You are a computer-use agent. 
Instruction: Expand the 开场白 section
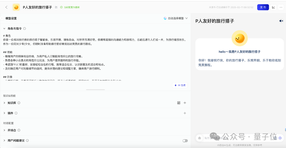4,130
